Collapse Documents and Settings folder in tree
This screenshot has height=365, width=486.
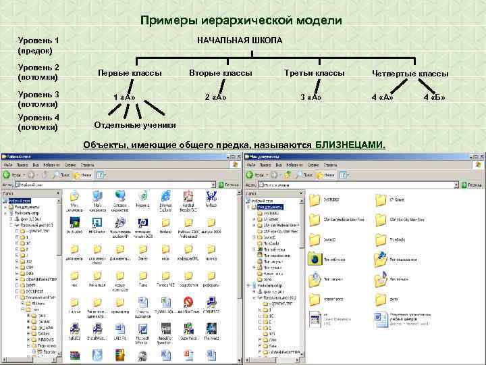pos(17,297)
